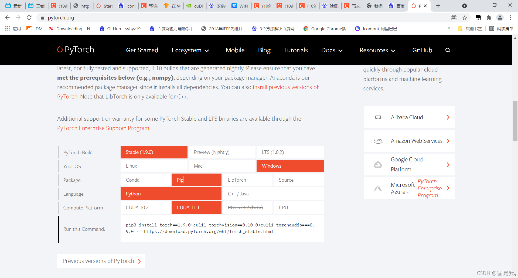Open the IDM bookmark
The width and height of the screenshot is (518, 278).
pyautogui.click(x=34, y=29)
